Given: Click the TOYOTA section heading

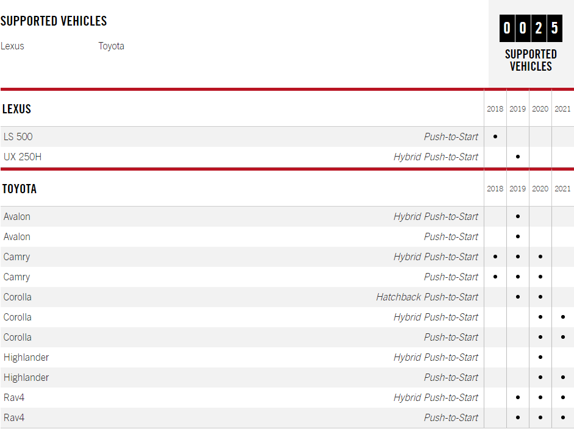Looking at the screenshot, I should pyautogui.click(x=20, y=189).
